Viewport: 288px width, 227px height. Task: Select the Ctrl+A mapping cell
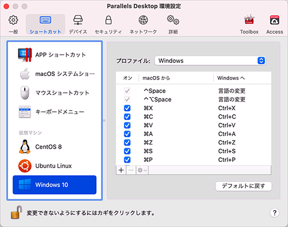click(227, 134)
